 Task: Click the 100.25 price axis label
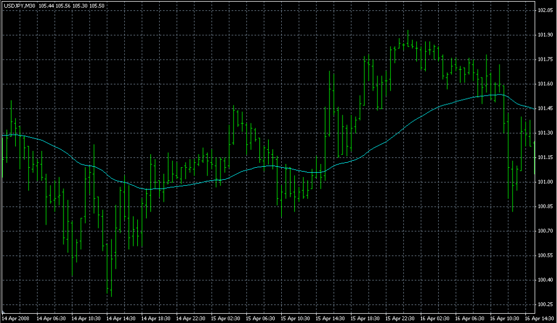pyautogui.click(x=545, y=304)
